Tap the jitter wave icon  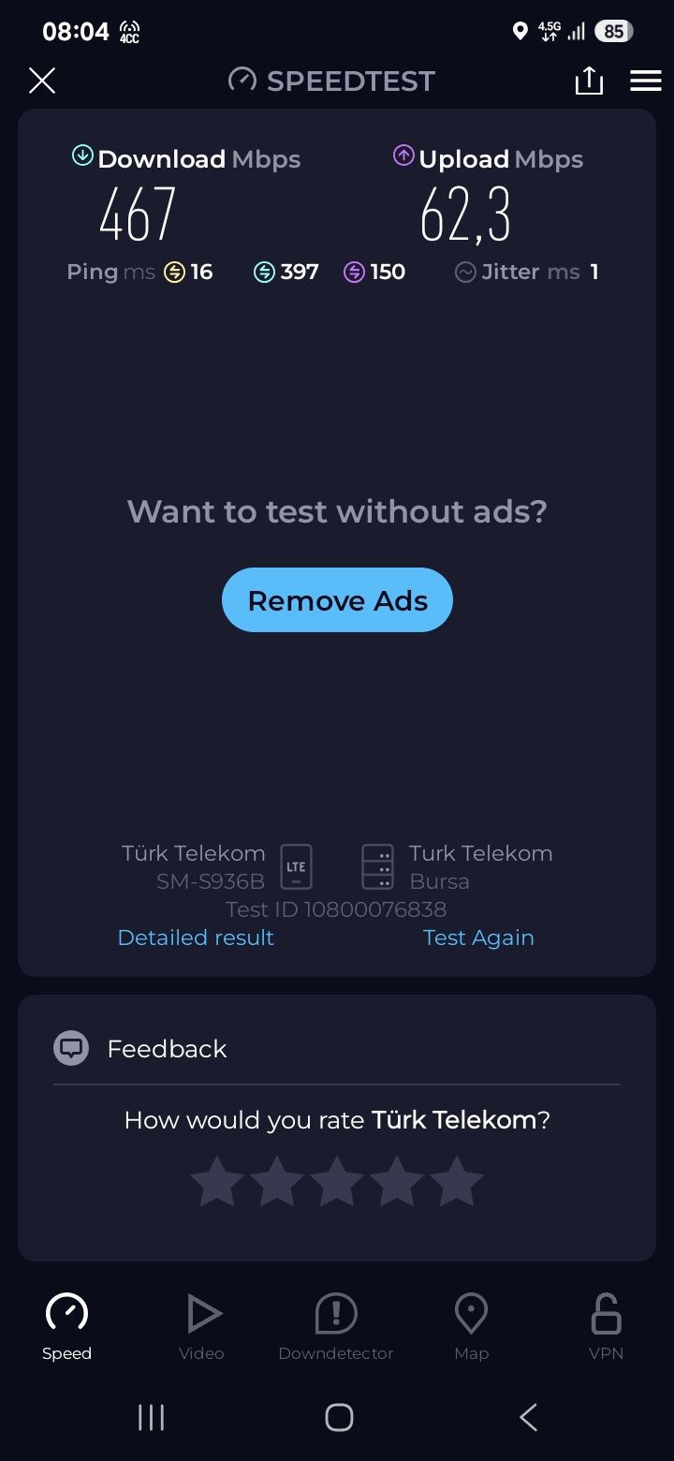pyautogui.click(x=465, y=273)
